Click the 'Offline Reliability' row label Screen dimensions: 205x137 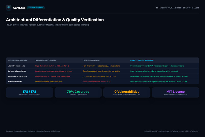point(15,82)
